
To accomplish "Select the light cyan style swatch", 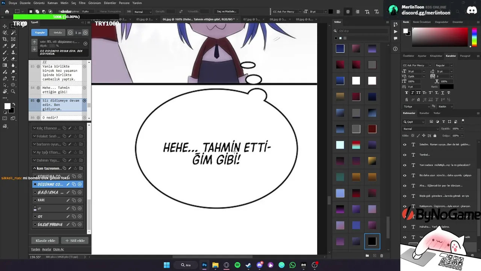I will click(x=340, y=145).
